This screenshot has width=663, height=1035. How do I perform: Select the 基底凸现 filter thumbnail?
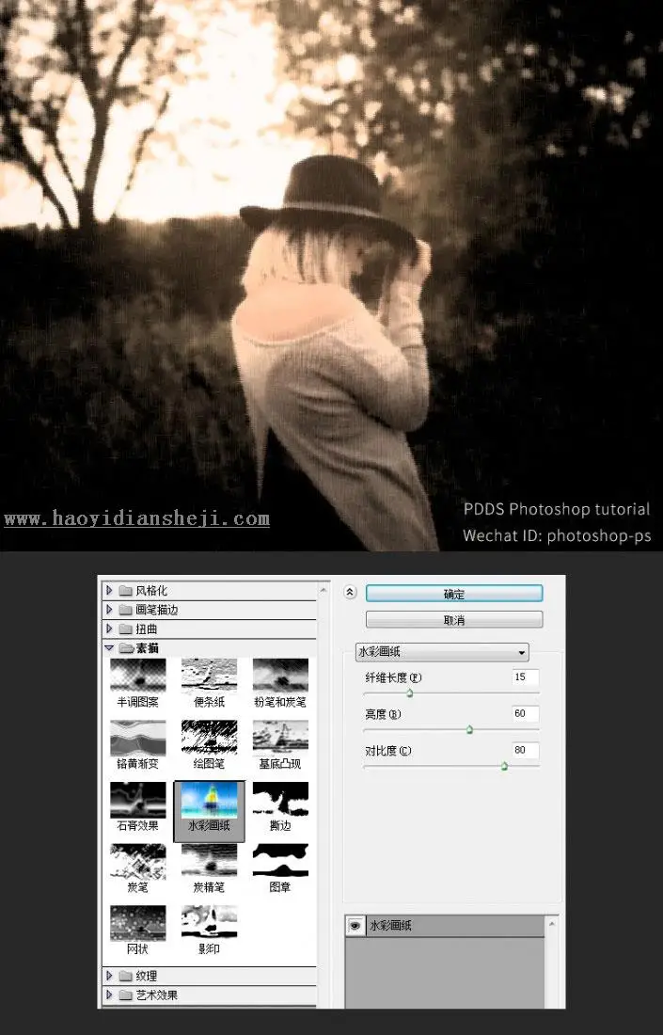pos(280,737)
